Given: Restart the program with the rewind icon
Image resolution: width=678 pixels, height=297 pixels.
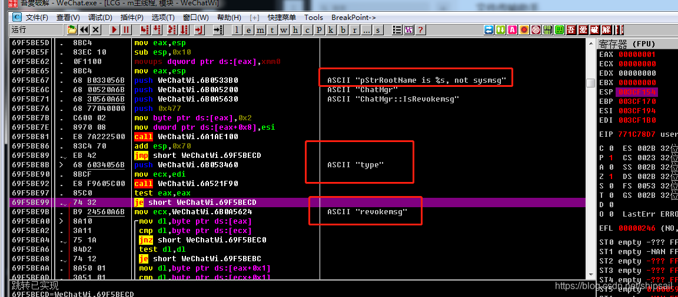Looking at the screenshot, I should [84, 30].
